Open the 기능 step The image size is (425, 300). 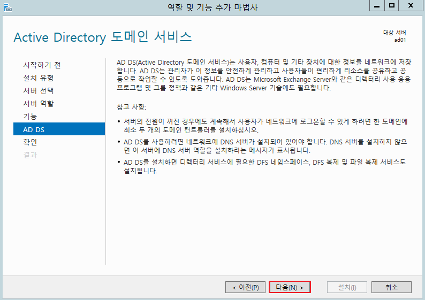click(x=30, y=117)
